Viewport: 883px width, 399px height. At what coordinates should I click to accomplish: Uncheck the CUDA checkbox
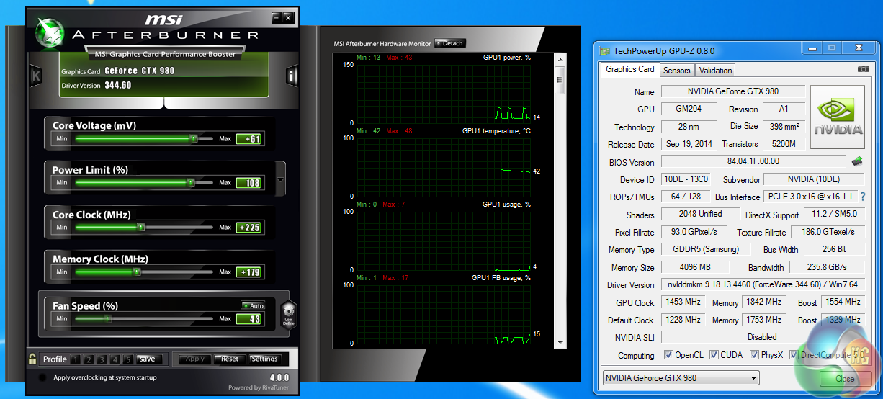(714, 355)
